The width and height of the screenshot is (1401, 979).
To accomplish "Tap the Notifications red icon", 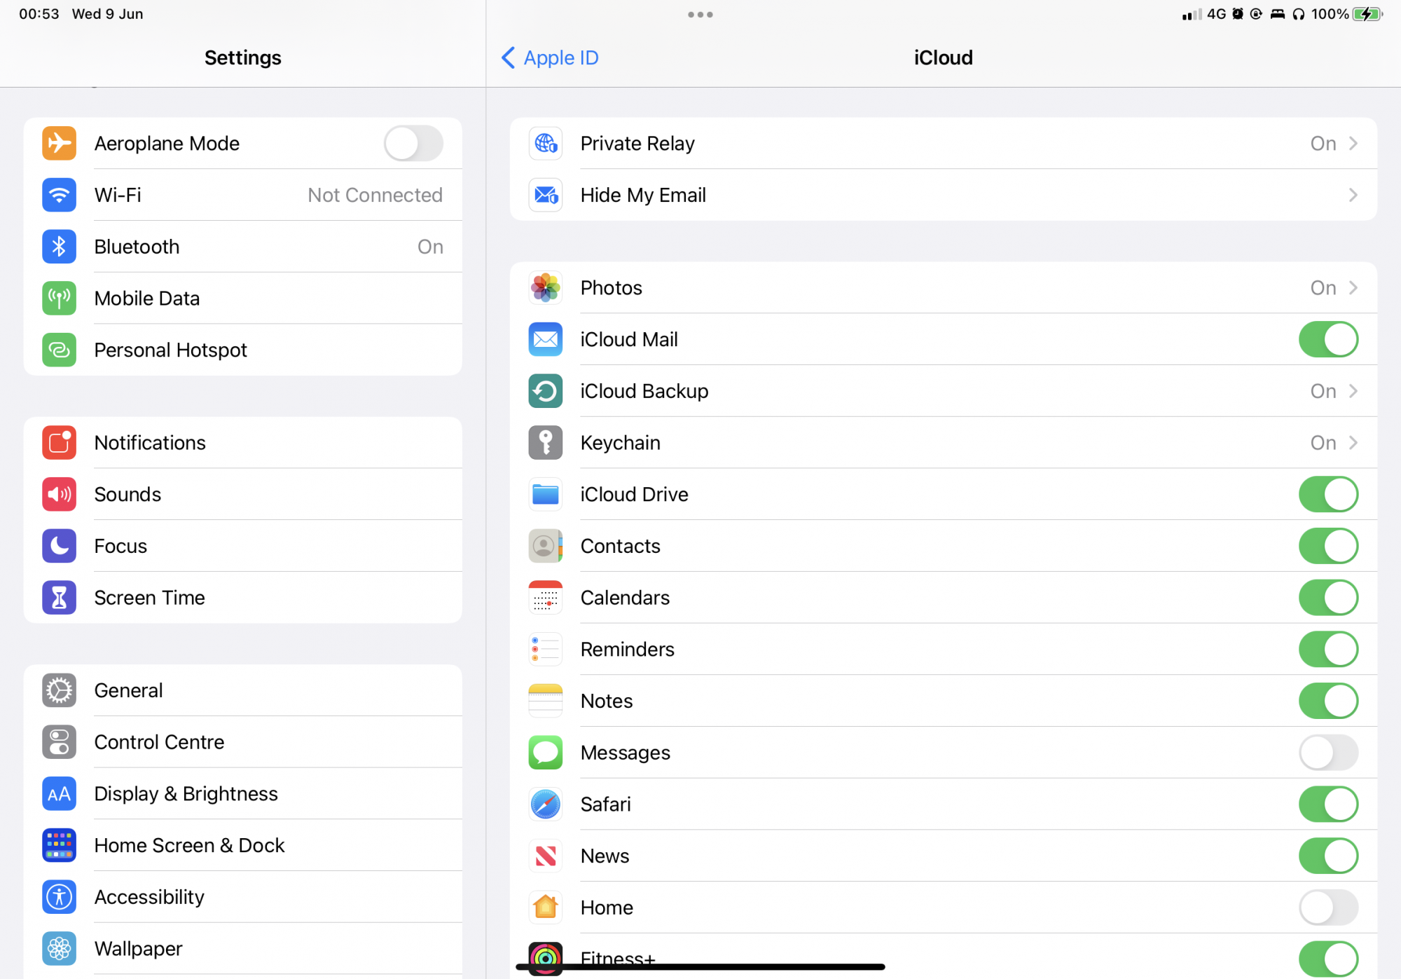I will pyautogui.click(x=59, y=443).
